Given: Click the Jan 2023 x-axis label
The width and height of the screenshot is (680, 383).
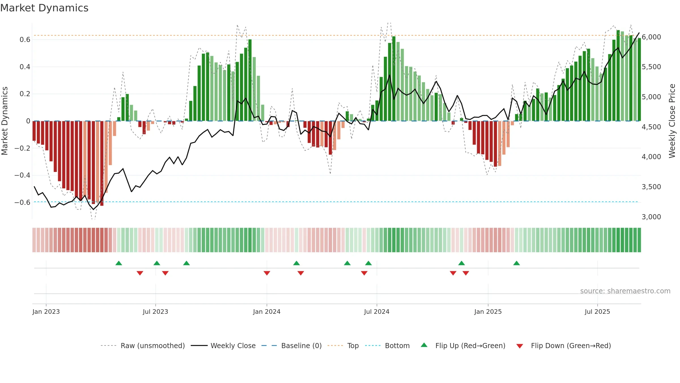Looking at the screenshot, I should [46, 312].
